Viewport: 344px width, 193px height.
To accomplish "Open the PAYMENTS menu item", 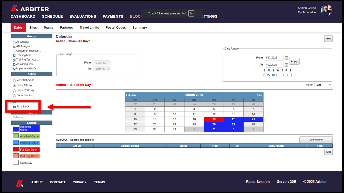I will click(x=113, y=16).
